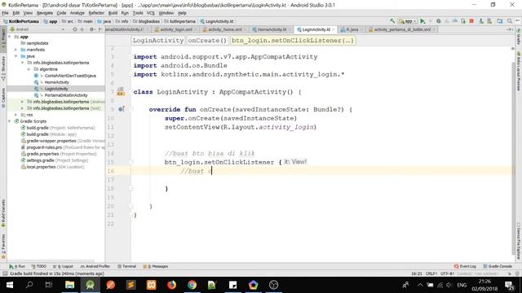Select HomeActivity in project tree

(56, 82)
